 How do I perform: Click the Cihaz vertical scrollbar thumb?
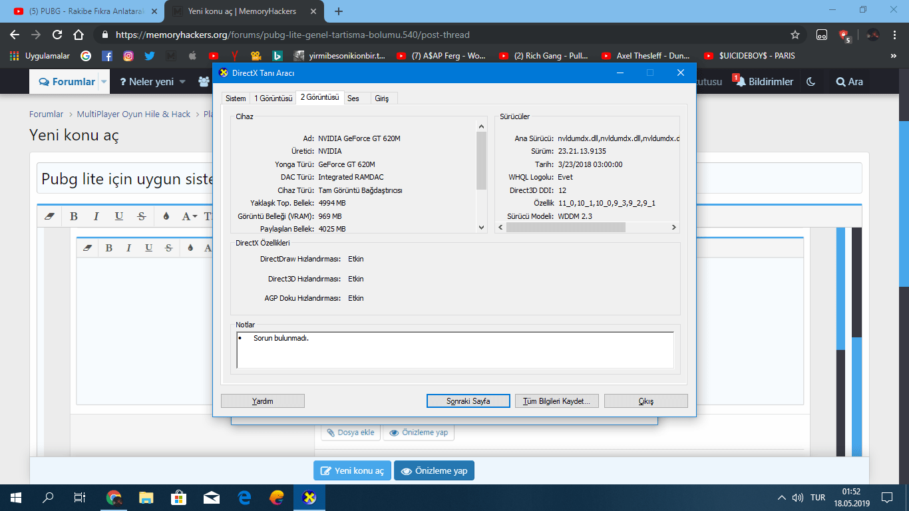(482, 160)
